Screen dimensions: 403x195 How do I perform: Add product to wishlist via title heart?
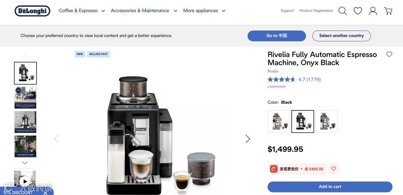pyautogui.click(x=389, y=54)
